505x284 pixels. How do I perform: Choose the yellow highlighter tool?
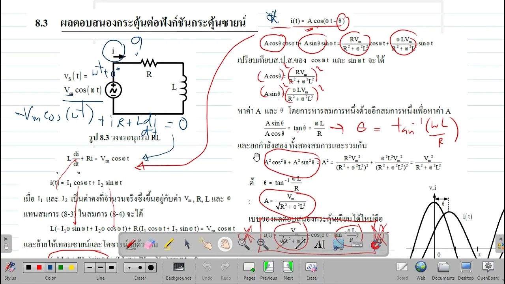coord(169,244)
